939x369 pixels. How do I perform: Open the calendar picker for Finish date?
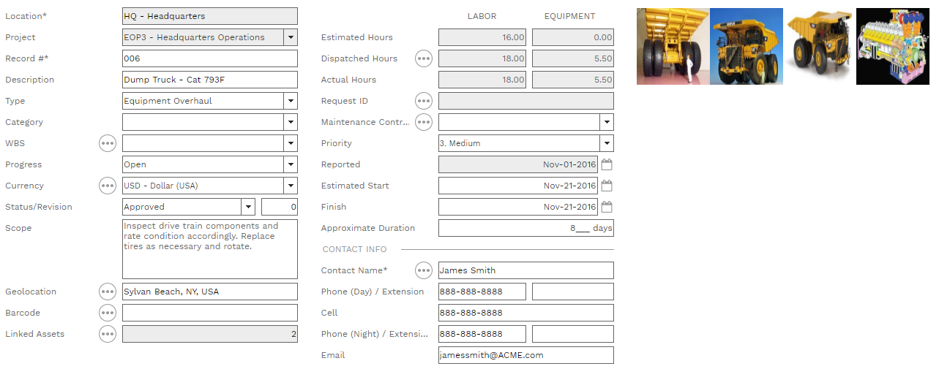(607, 207)
